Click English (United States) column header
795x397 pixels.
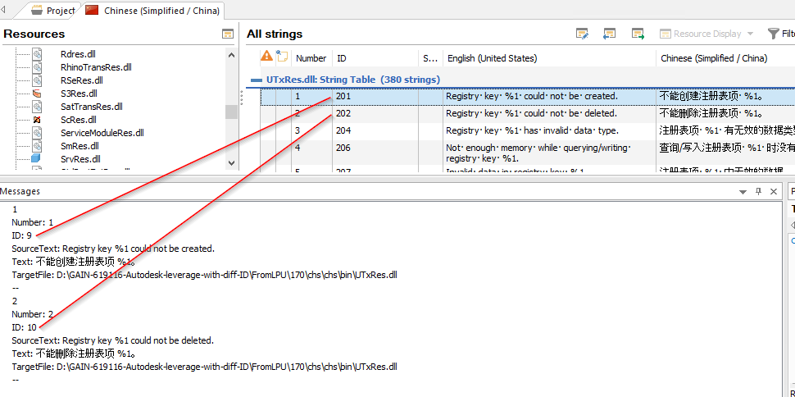point(550,58)
